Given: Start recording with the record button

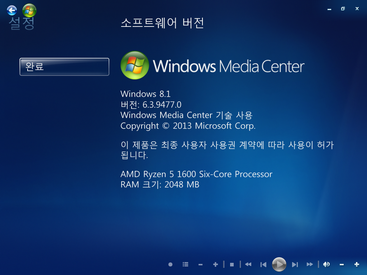Looking at the screenshot, I should point(170,265).
